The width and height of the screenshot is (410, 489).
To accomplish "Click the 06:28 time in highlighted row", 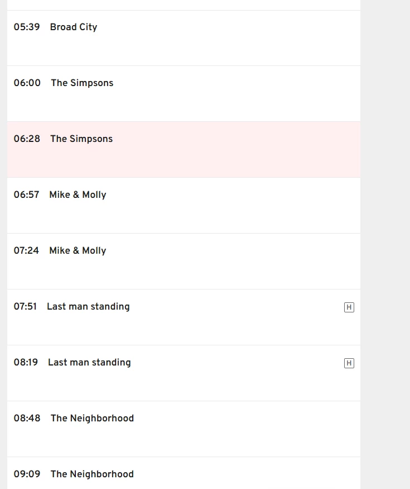I will pyautogui.click(x=27, y=139).
